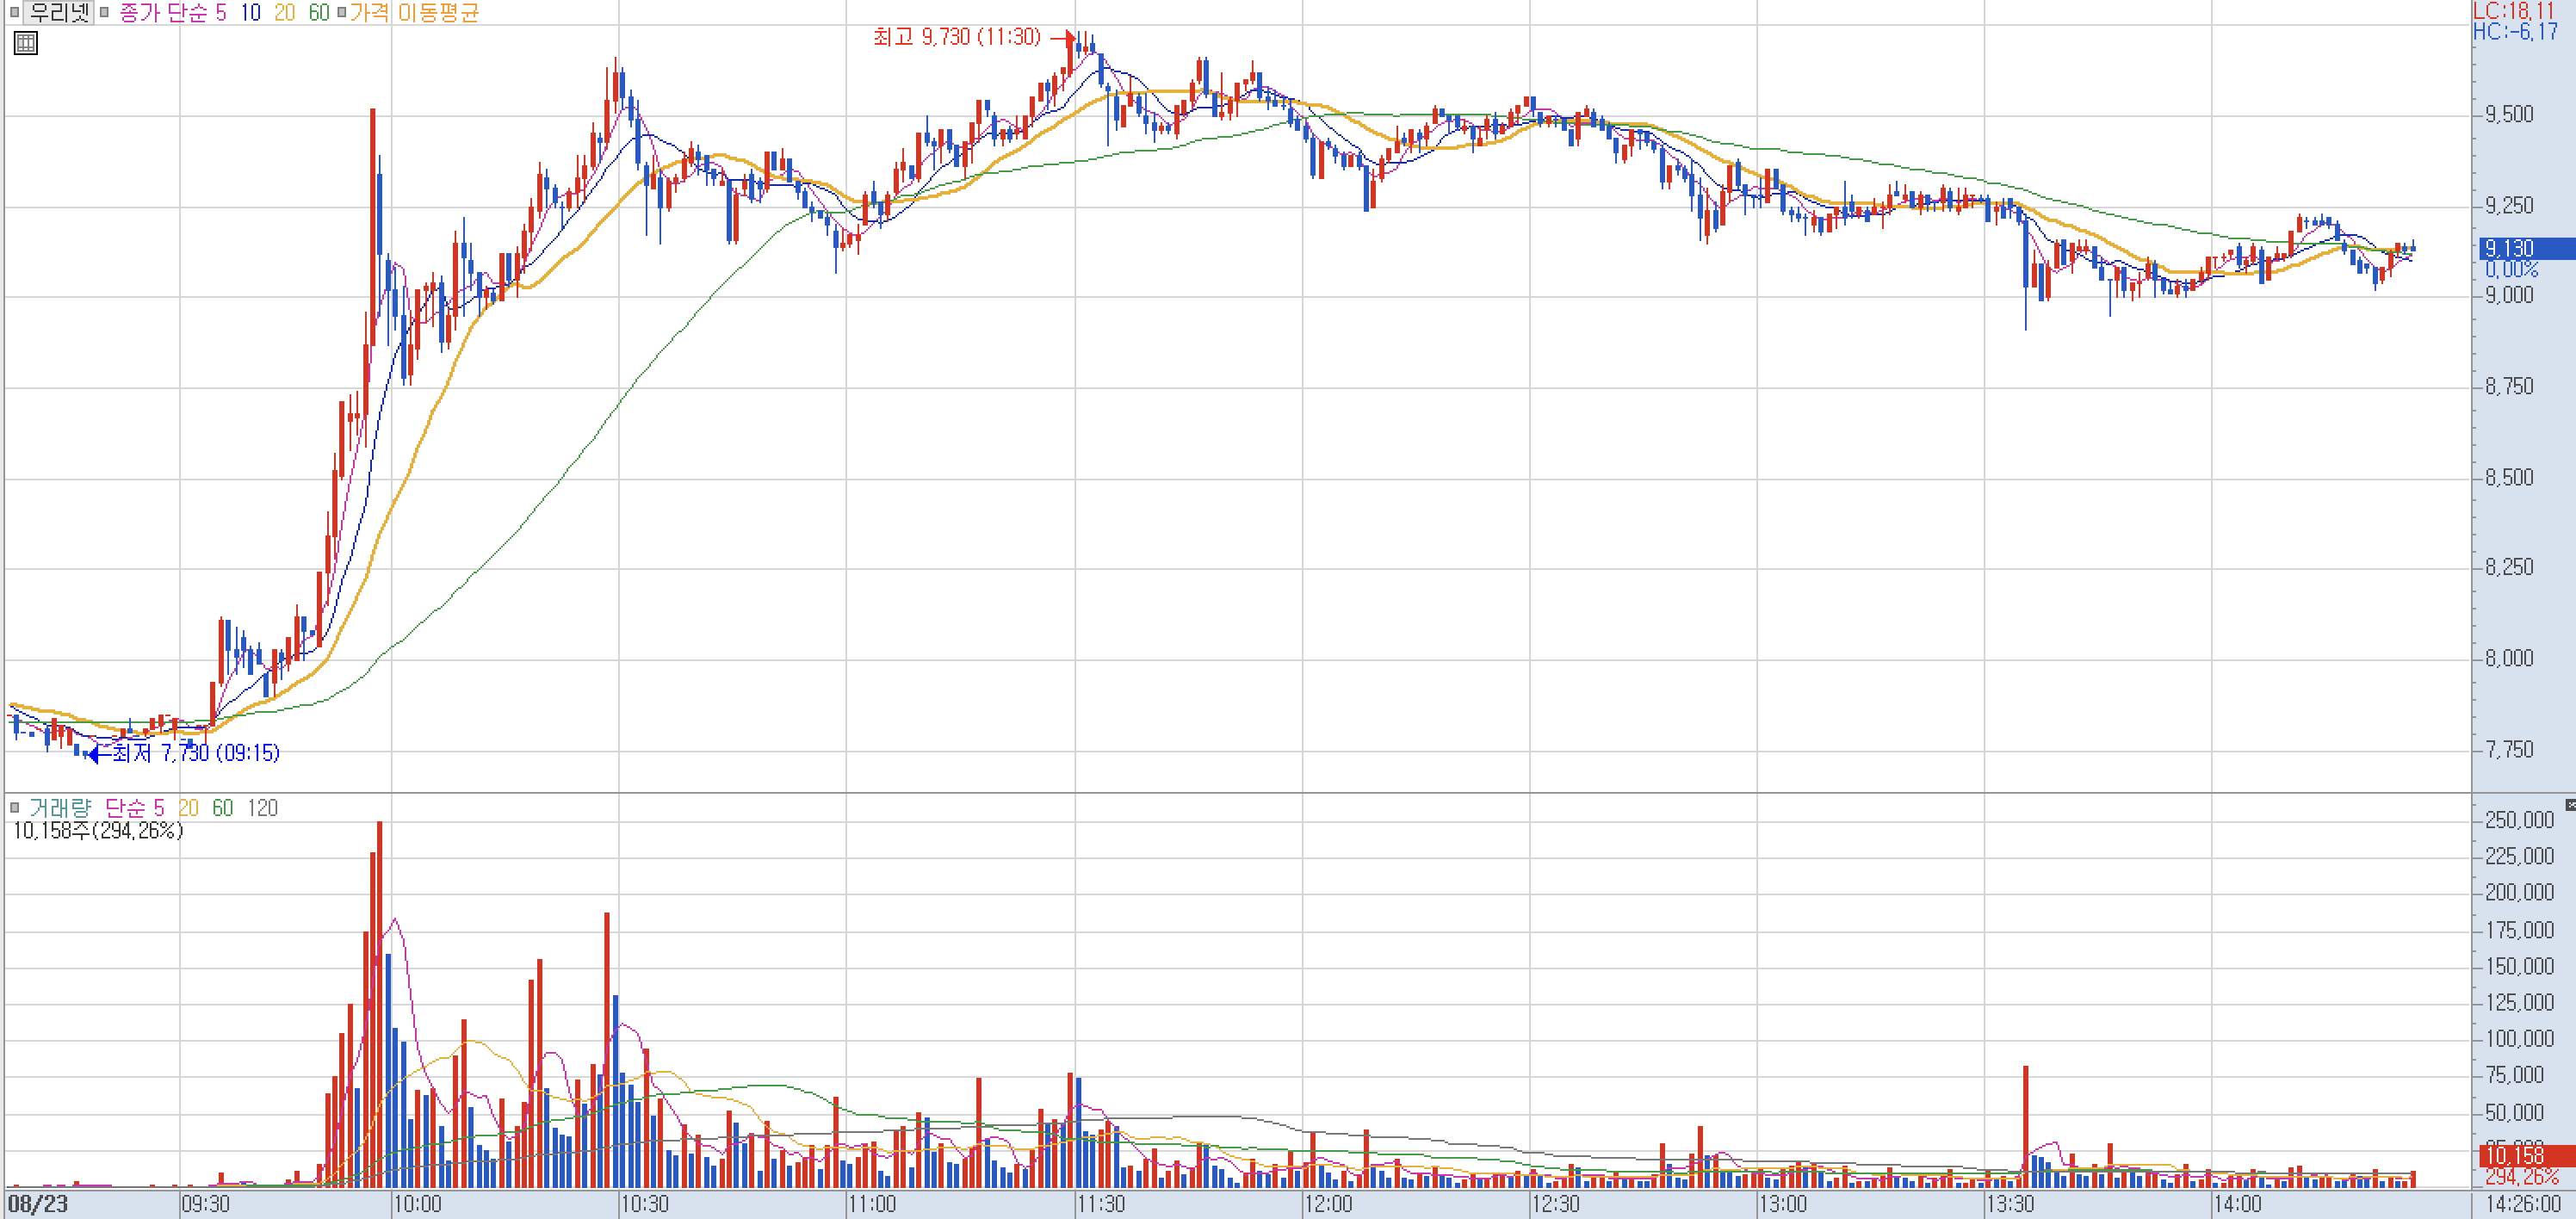
Task: Click the red arrow at the 최고 9,730 marker
Action: 1062,38
